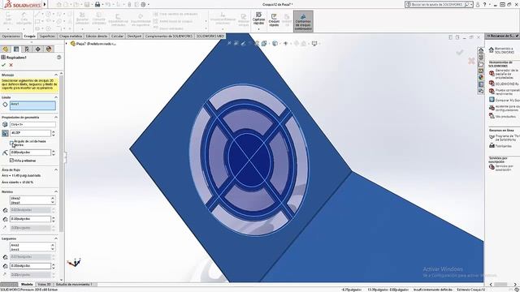This screenshot has width=520, height=292.
Task: Click the Largueros selection list box
Action: click(32, 247)
